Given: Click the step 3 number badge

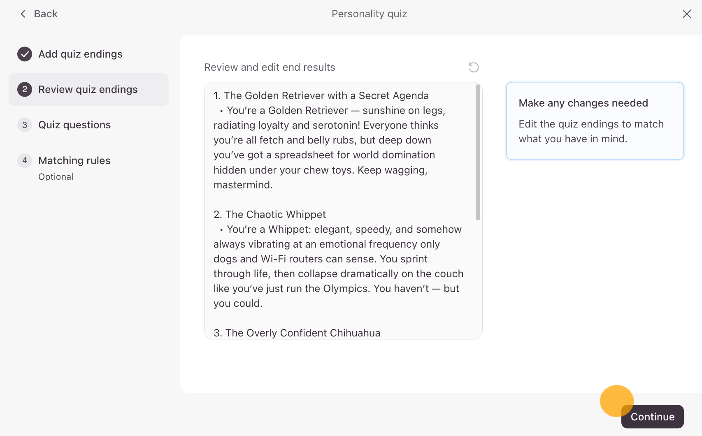Looking at the screenshot, I should [x=25, y=125].
